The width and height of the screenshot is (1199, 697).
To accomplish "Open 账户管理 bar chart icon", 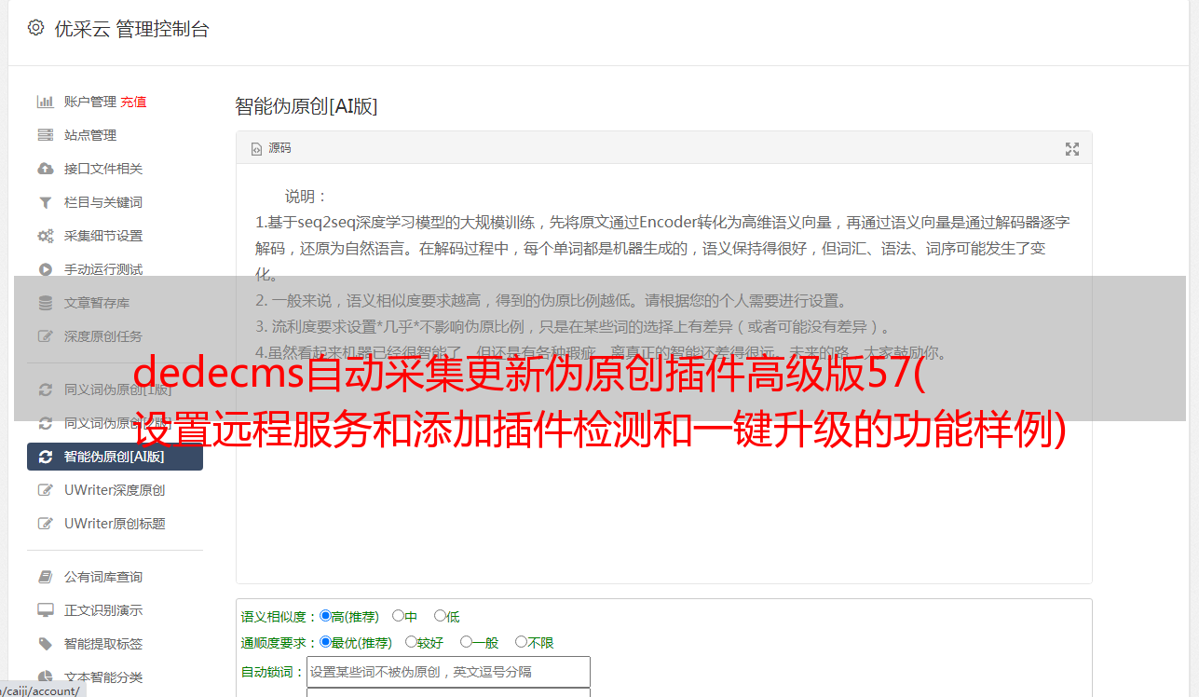I will coord(45,102).
